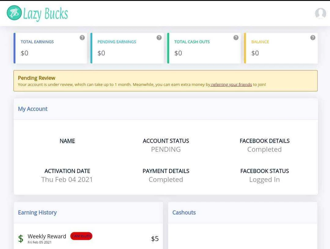Click the Cashouts section header
The image size is (330, 249).
pyautogui.click(x=184, y=212)
